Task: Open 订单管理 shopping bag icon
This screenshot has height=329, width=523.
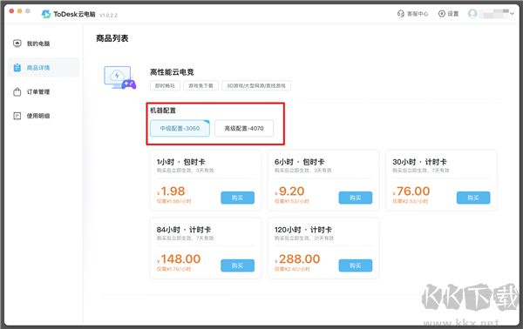Action: (x=17, y=91)
